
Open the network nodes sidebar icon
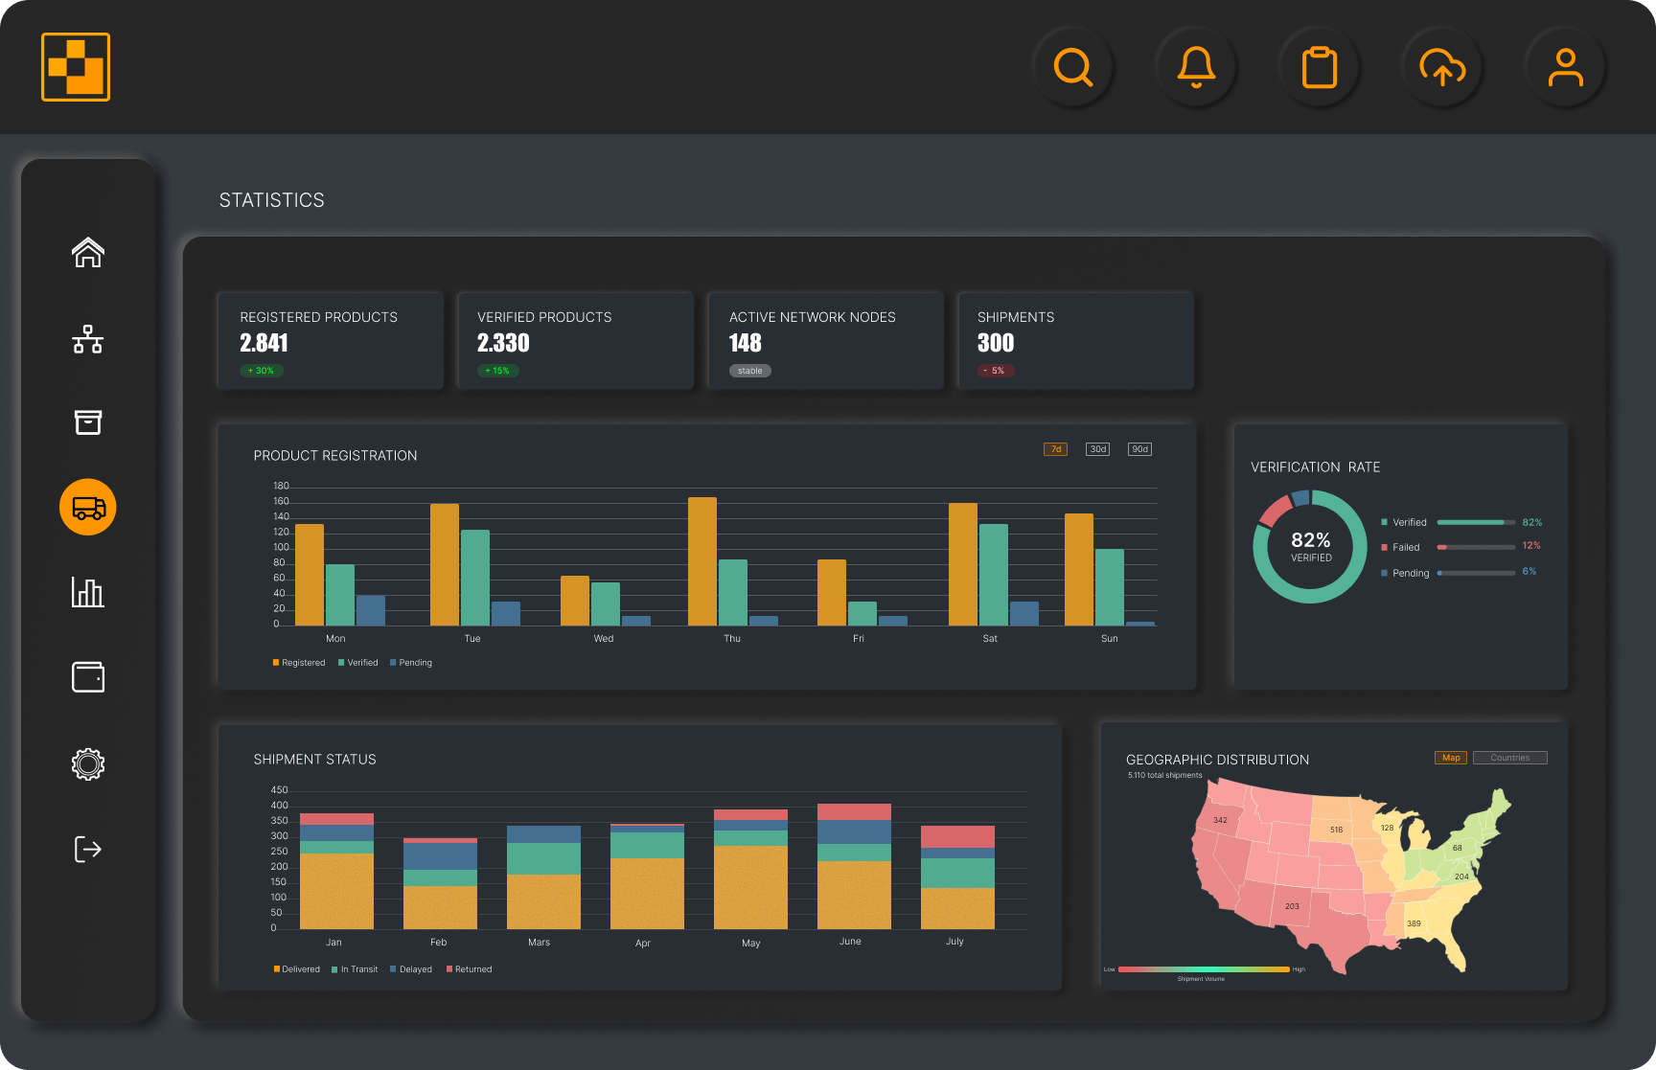pos(88,339)
